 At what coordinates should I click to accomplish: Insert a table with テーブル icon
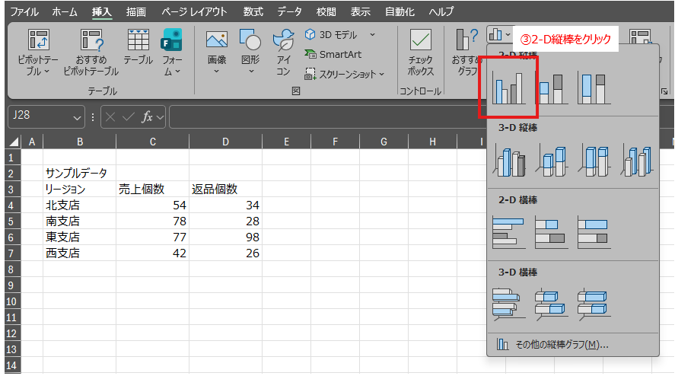point(138,47)
